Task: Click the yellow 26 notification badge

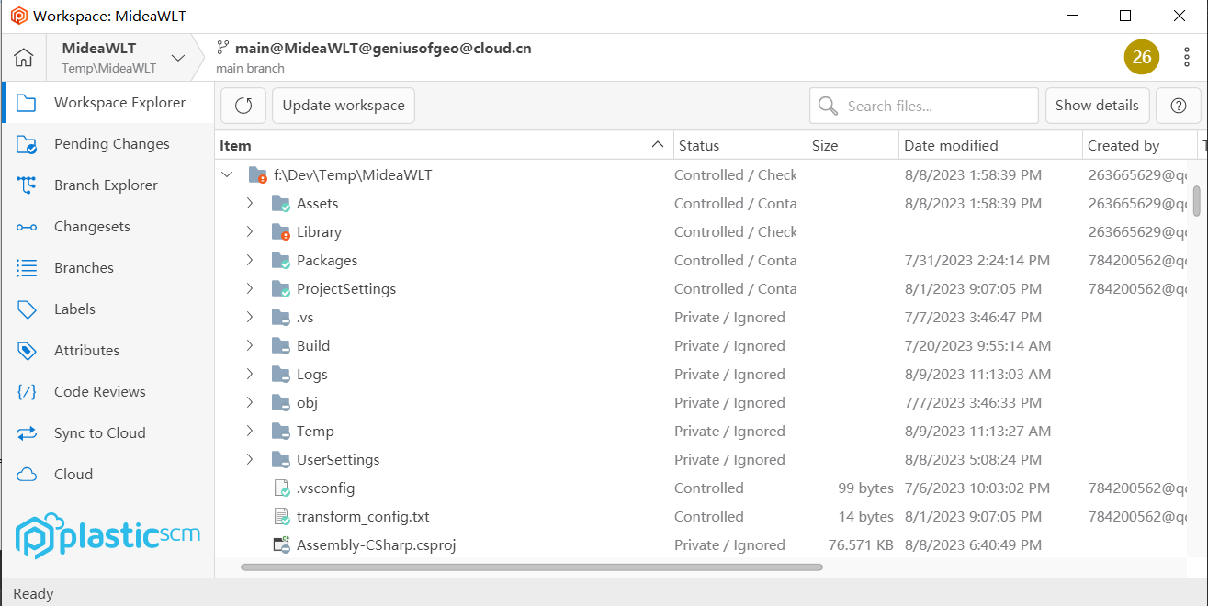Action: click(1141, 57)
